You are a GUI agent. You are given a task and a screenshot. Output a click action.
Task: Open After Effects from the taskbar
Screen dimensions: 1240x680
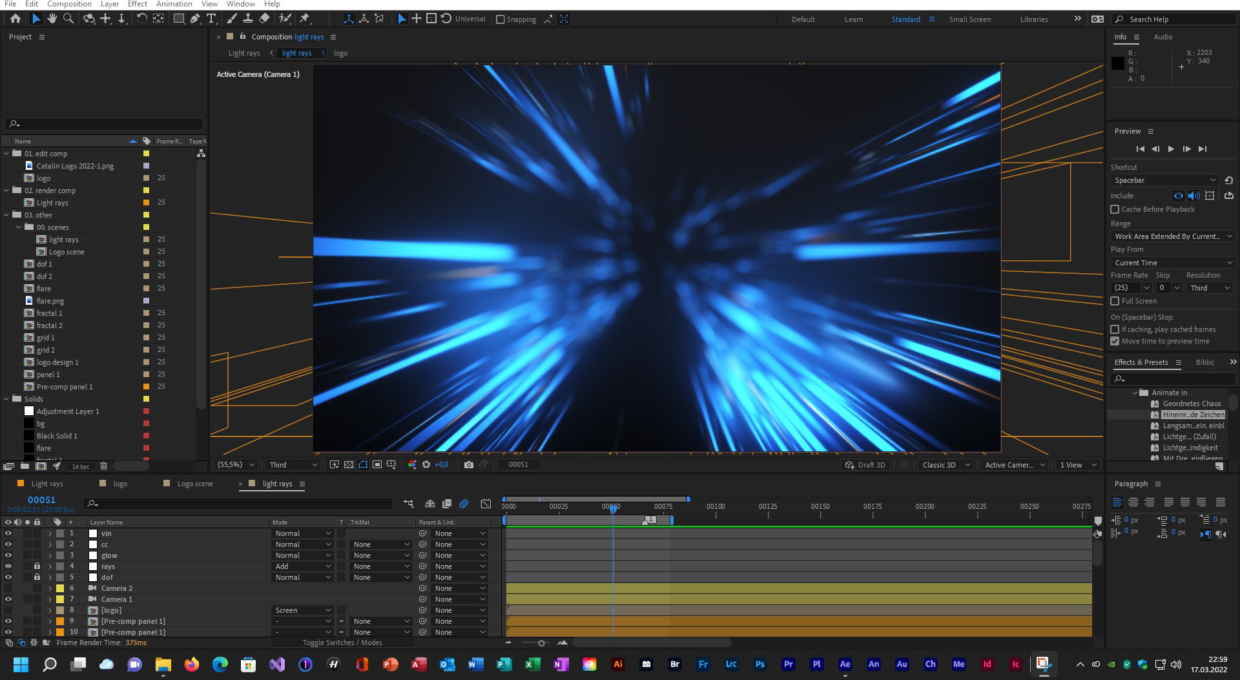tap(845, 664)
